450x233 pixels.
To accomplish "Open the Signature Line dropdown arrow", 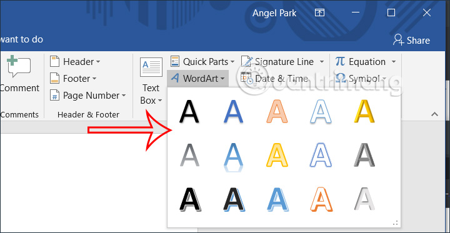I will 322,62.
